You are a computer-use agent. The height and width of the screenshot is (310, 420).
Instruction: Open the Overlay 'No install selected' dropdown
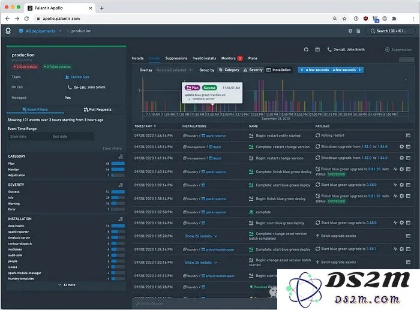tap(173, 70)
